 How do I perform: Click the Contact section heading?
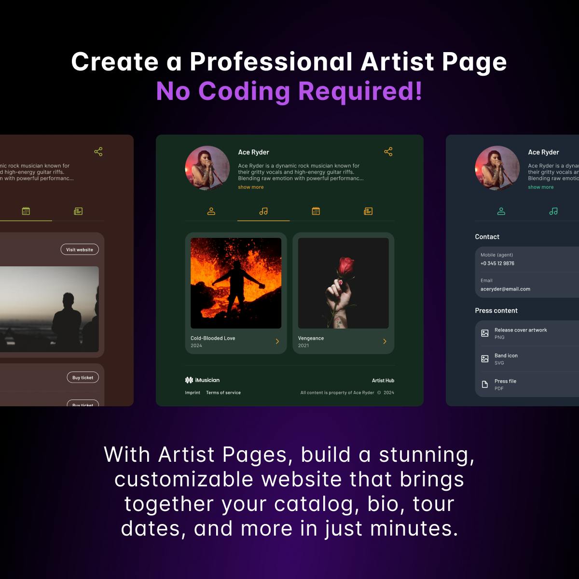tap(487, 237)
